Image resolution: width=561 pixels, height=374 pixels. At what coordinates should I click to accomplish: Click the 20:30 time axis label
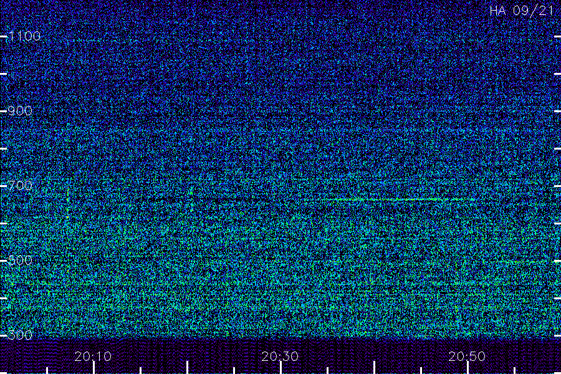click(x=280, y=356)
